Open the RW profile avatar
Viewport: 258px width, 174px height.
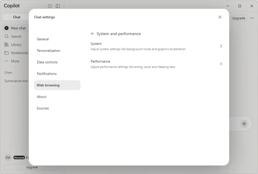point(8,158)
